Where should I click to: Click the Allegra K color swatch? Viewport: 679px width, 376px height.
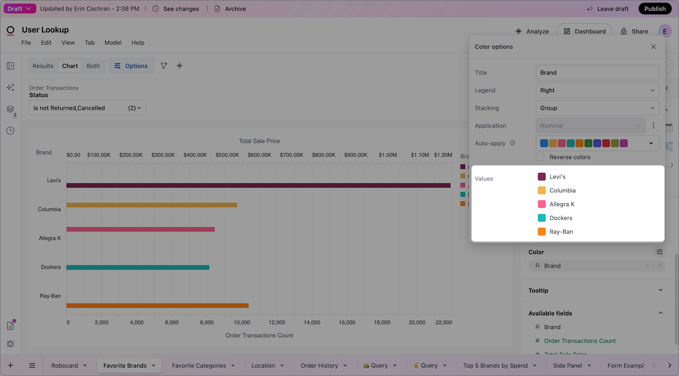pyautogui.click(x=542, y=204)
